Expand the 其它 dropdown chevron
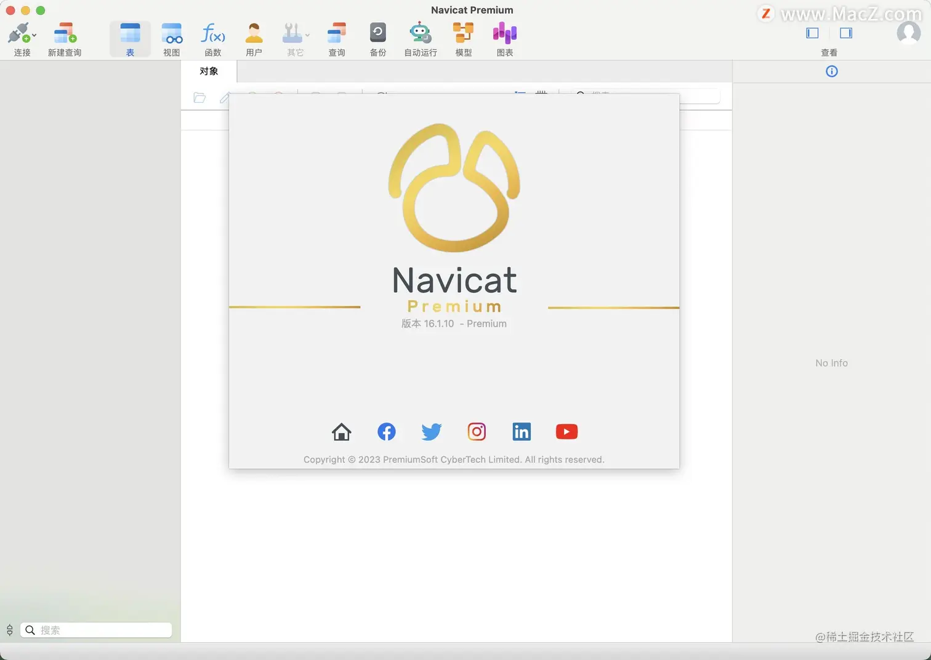The height and width of the screenshot is (660, 931). tap(307, 35)
